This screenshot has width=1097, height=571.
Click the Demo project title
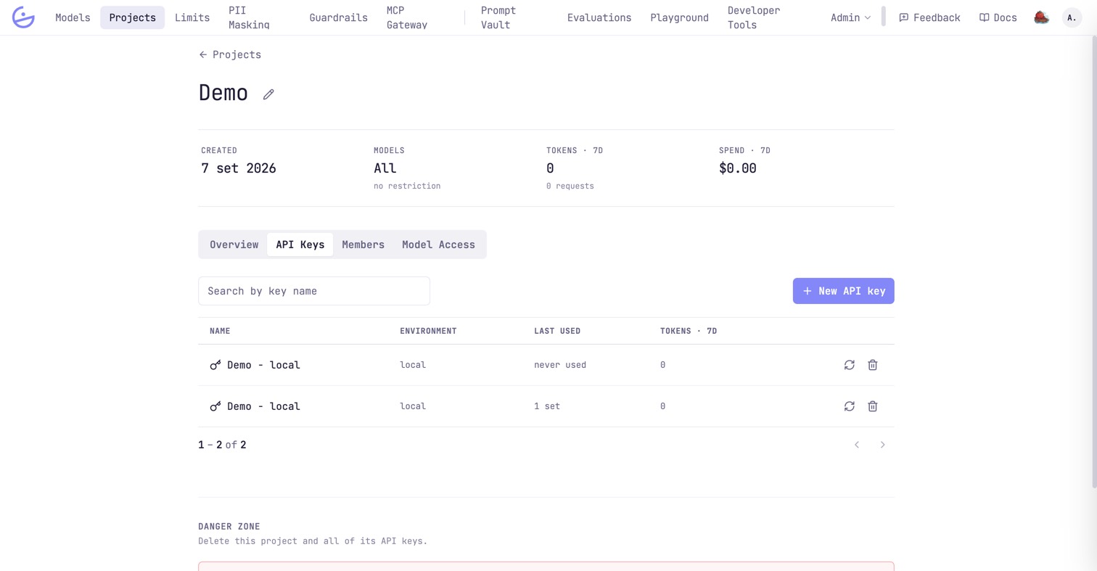pyautogui.click(x=223, y=93)
